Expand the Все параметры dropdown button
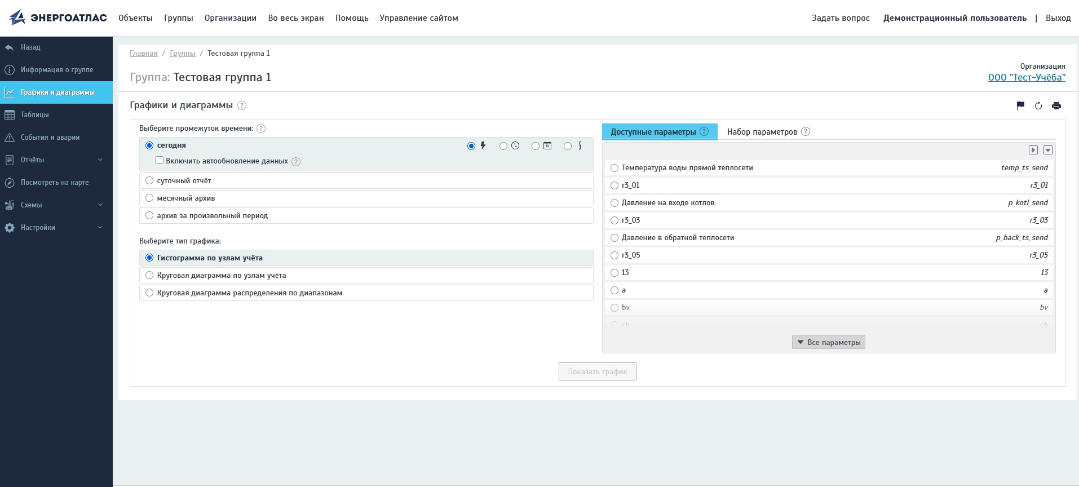The height and width of the screenshot is (487, 1079). point(829,342)
